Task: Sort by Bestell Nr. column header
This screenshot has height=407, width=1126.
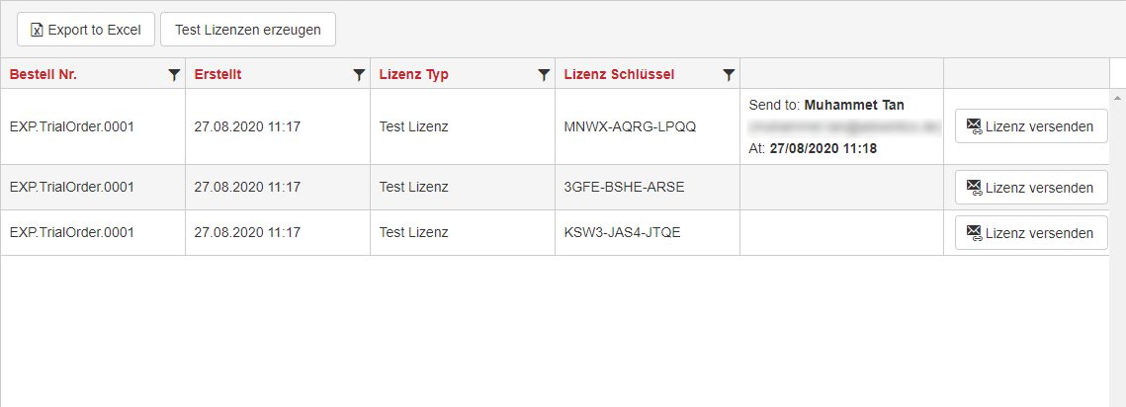Action: [43, 75]
